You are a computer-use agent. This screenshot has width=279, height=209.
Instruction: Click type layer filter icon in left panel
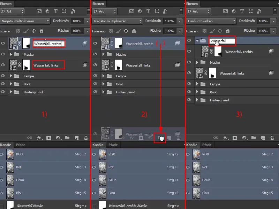56,11
